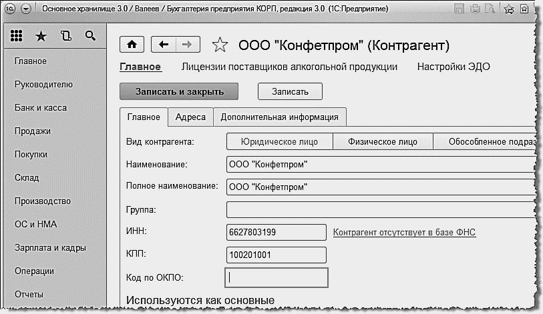Click the printer icon in title bar
The image size is (543, 314).
point(475,8)
